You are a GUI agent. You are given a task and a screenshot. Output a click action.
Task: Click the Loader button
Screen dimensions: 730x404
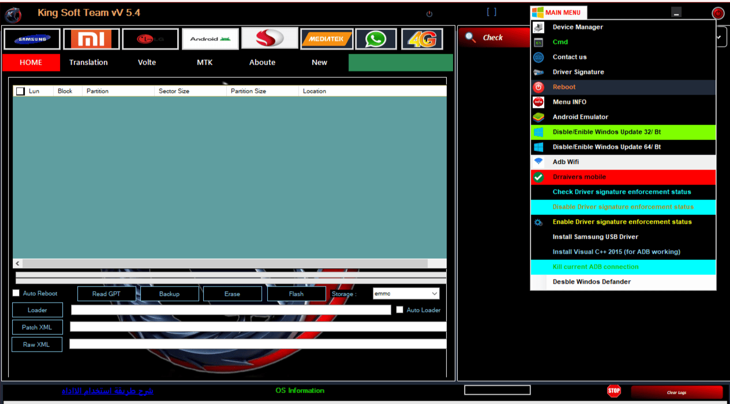[38, 310]
